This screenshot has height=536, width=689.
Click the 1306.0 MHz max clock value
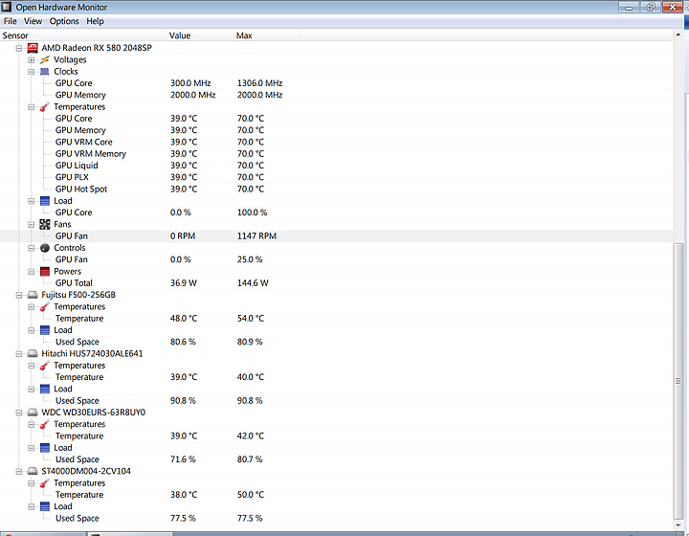pyautogui.click(x=259, y=83)
